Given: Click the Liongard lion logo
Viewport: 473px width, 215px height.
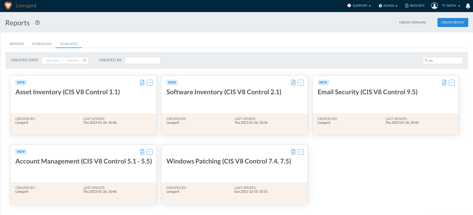Looking at the screenshot, I should tap(8, 6).
